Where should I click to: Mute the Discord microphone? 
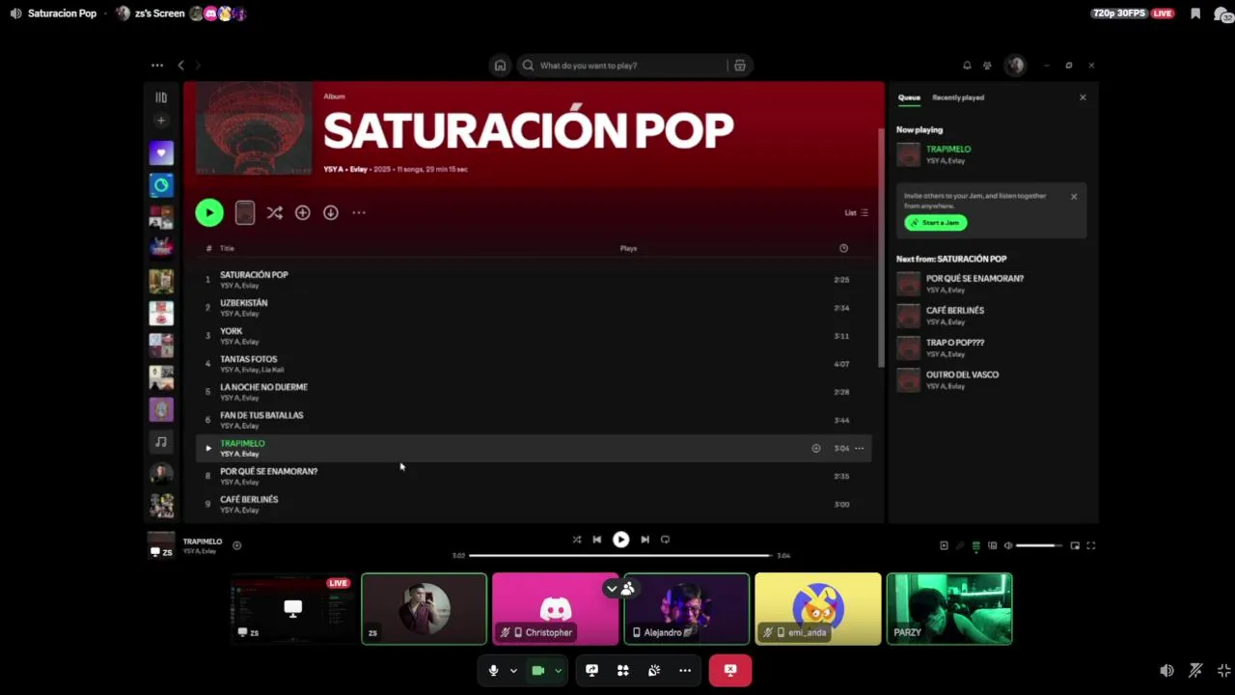pyautogui.click(x=493, y=671)
